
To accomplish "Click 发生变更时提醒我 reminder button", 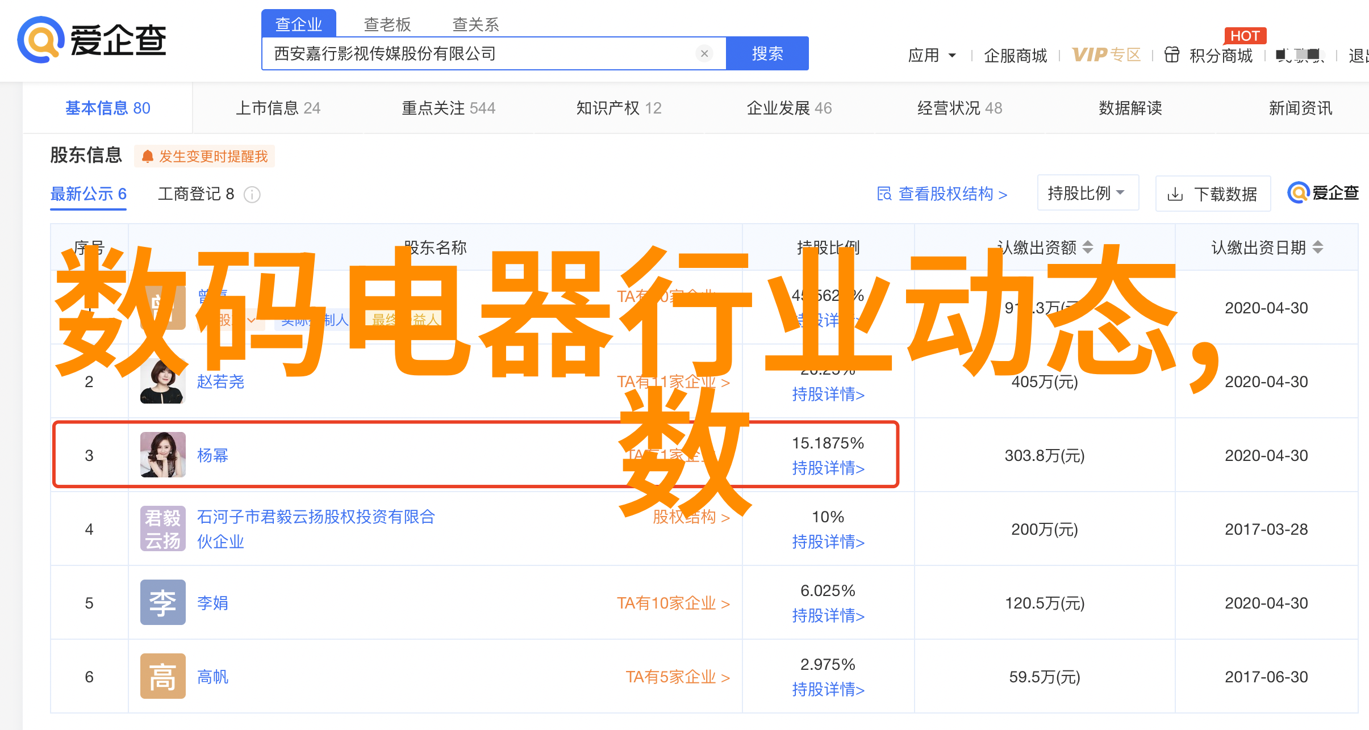I will coord(204,156).
